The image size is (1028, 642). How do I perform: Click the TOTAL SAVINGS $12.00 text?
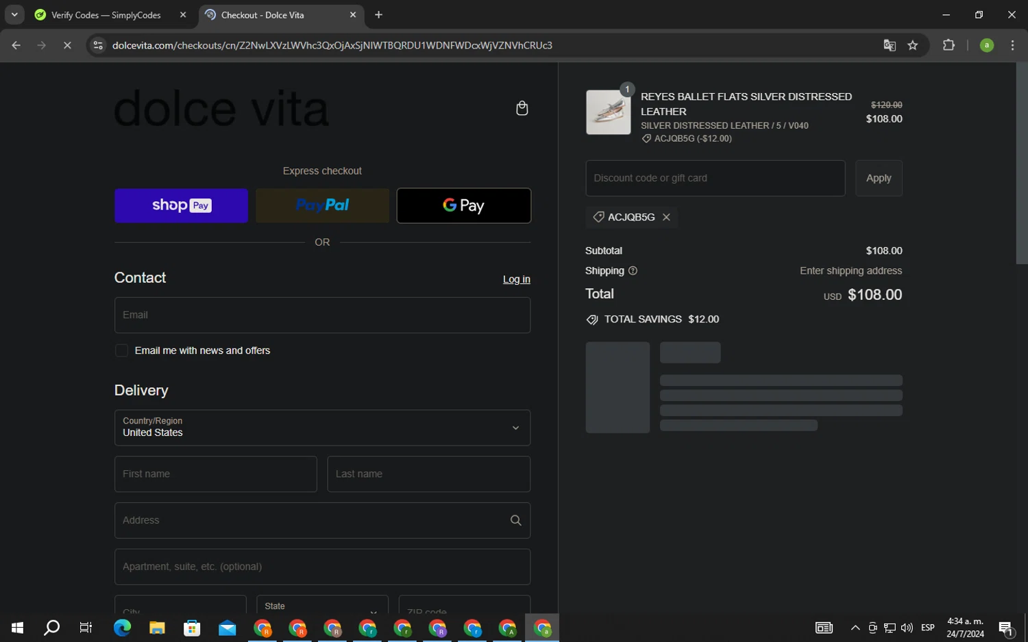(661, 320)
